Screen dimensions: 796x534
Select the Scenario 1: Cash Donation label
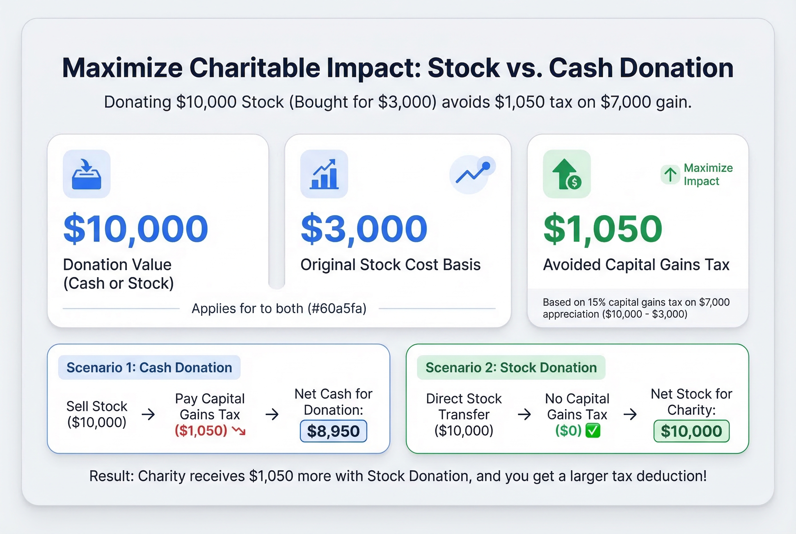(x=149, y=367)
